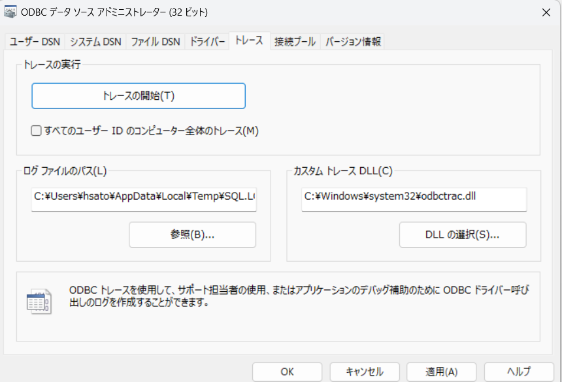The image size is (562, 382).
Task: Open help with the ヘルプ button
Action: coord(519,372)
